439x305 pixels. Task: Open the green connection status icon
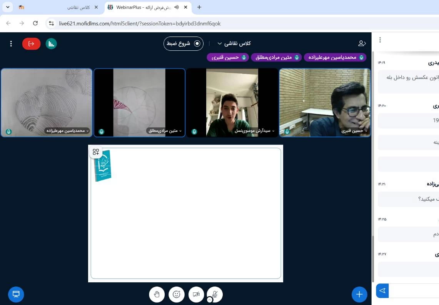(x=51, y=43)
